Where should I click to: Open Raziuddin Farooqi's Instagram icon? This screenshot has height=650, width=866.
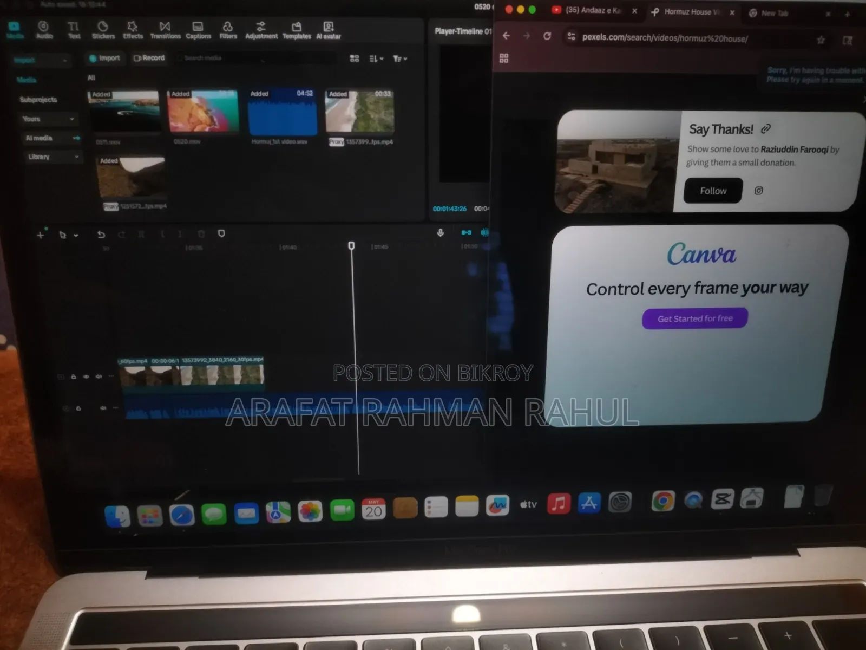coord(758,191)
